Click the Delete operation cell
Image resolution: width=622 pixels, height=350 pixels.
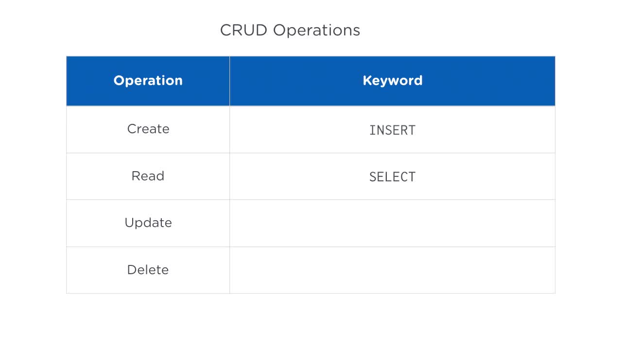pyautogui.click(x=148, y=270)
